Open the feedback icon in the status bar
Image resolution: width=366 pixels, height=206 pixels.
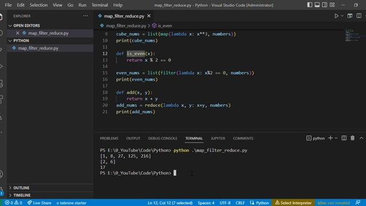[x=357, y=203]
